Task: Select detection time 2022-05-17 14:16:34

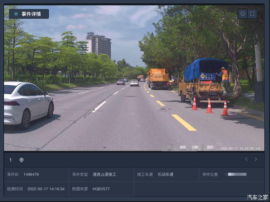Action: point(46,189)
